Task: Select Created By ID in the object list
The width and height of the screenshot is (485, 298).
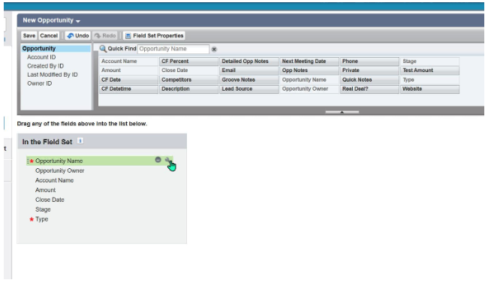Action: click(46, 66)
